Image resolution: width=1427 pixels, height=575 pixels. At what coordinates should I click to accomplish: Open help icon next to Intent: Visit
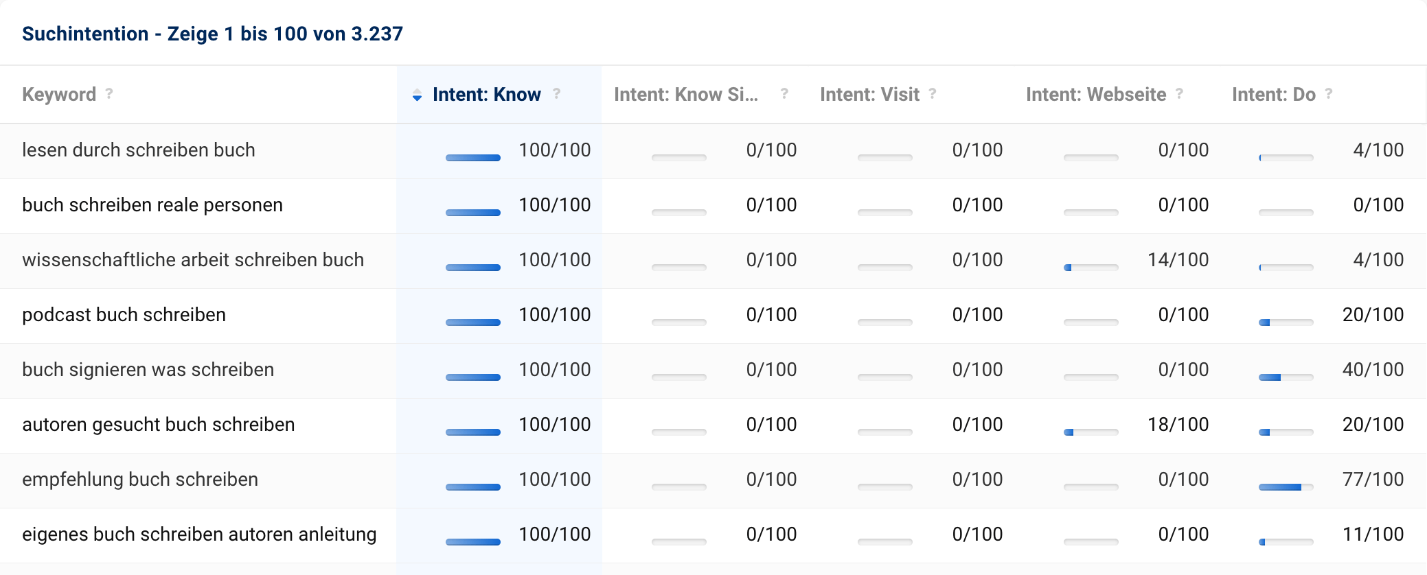(933, 93)
